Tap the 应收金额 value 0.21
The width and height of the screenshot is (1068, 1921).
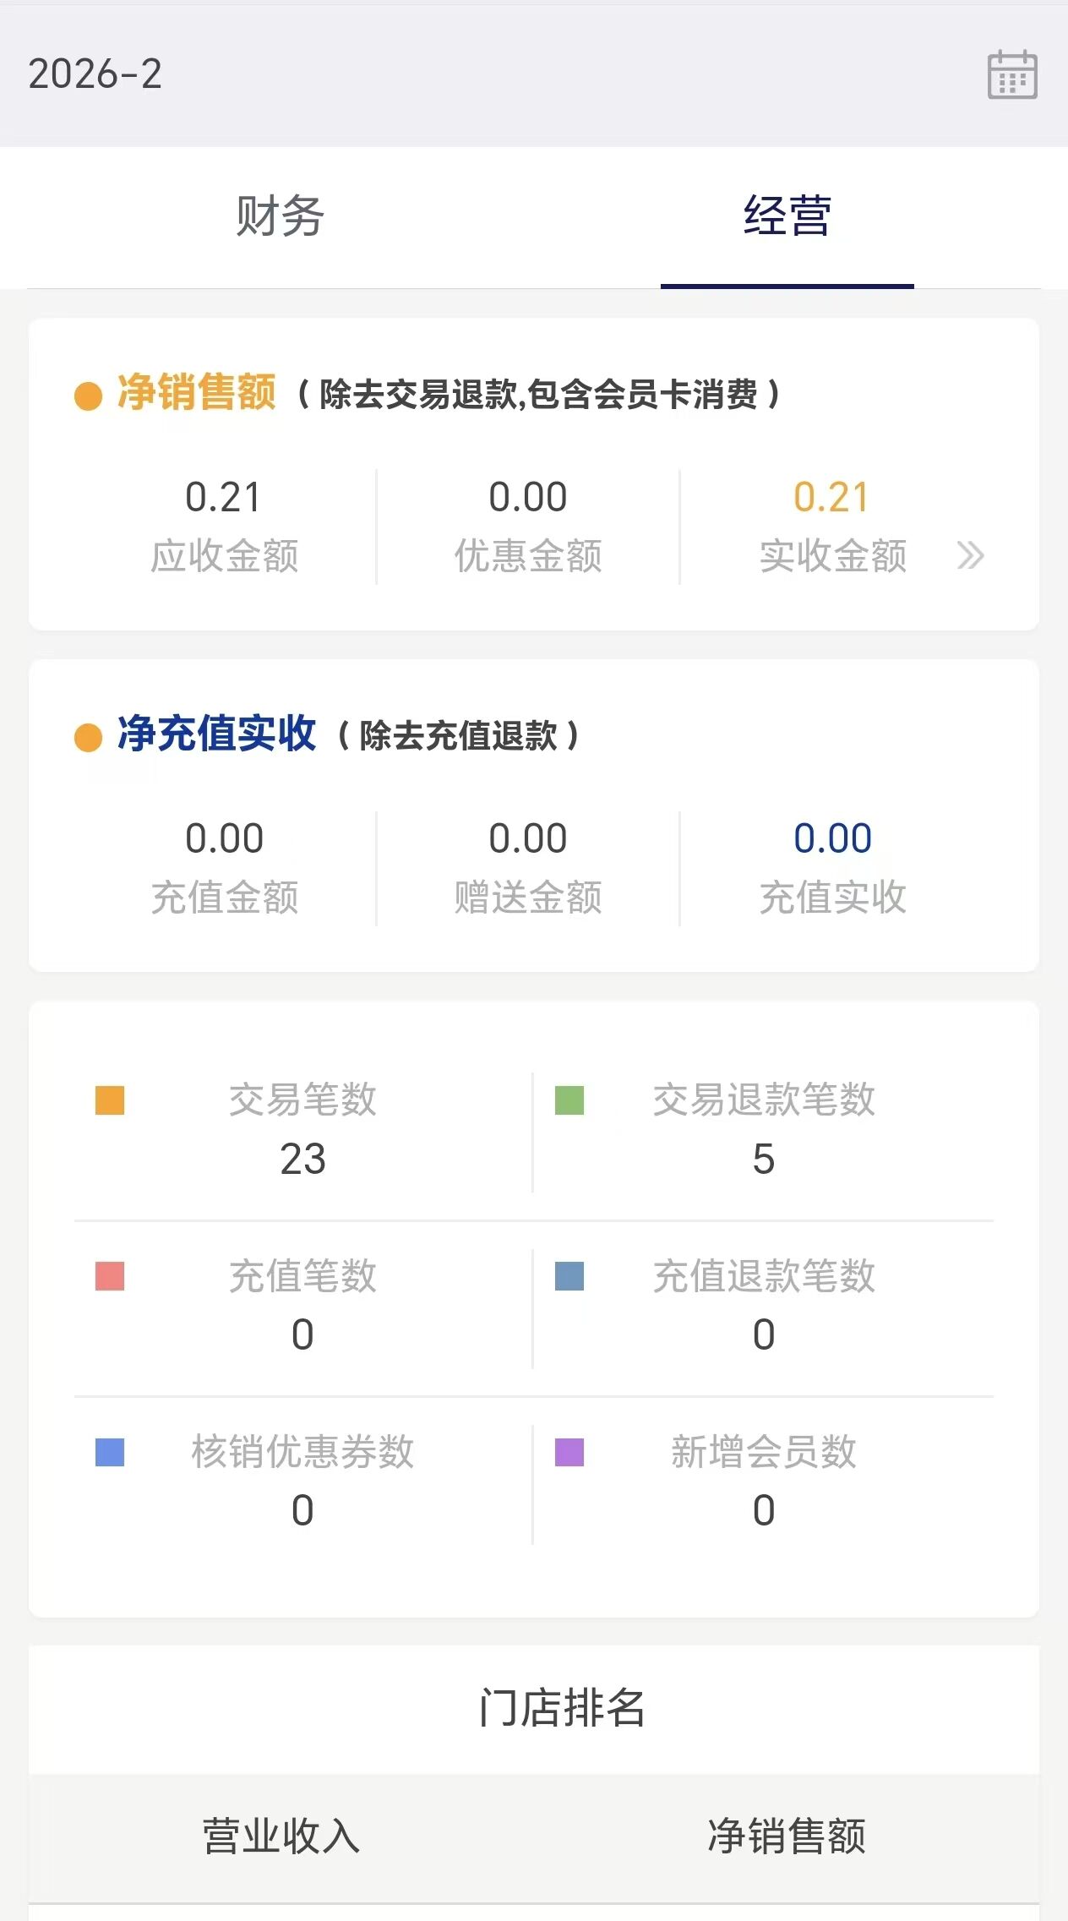(223, 497)
